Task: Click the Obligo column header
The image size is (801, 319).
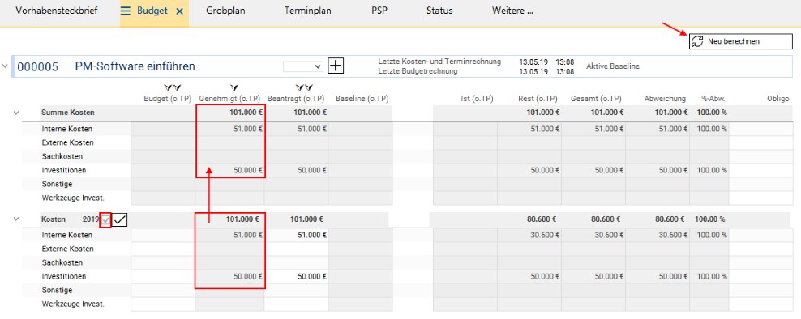Action: (x=778, y=99)
